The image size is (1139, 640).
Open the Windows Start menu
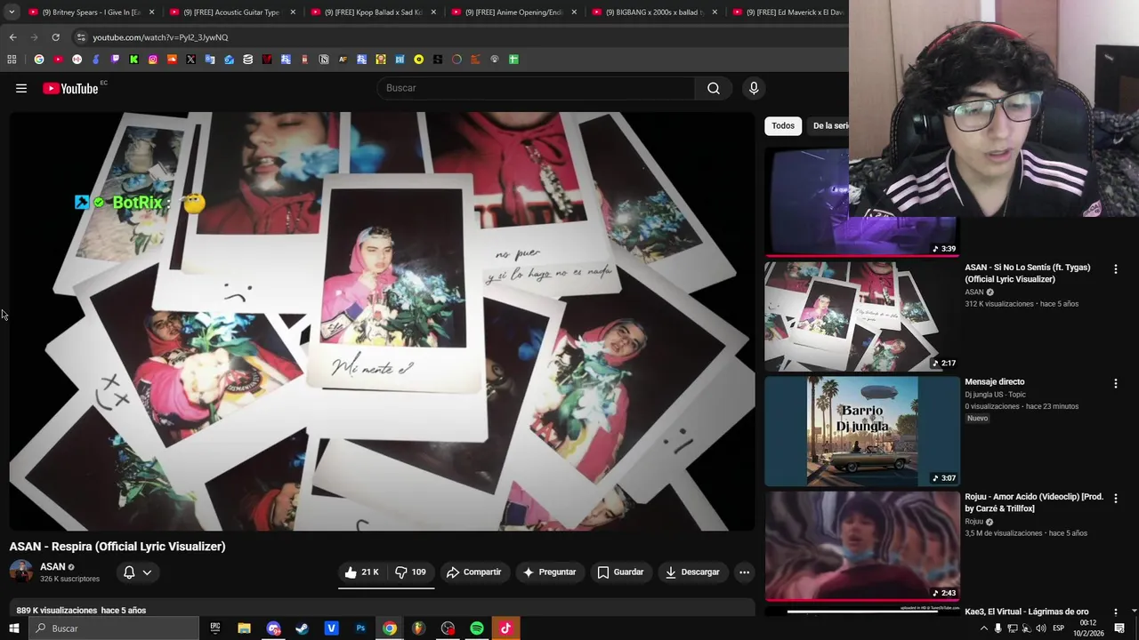click(14, 628)
